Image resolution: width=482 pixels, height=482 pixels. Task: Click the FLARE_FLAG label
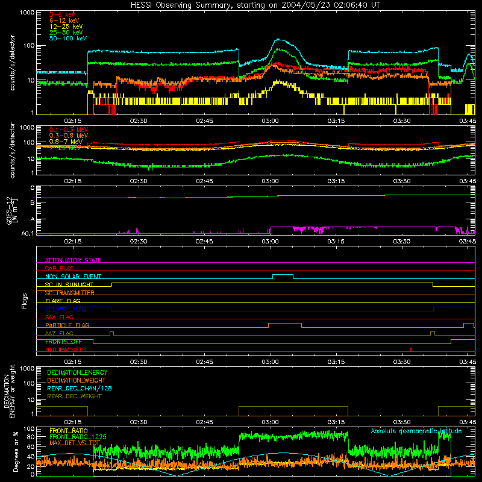pos(63,301)
